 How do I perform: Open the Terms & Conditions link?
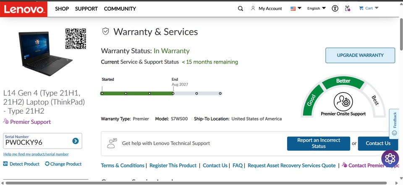point(123,165)
